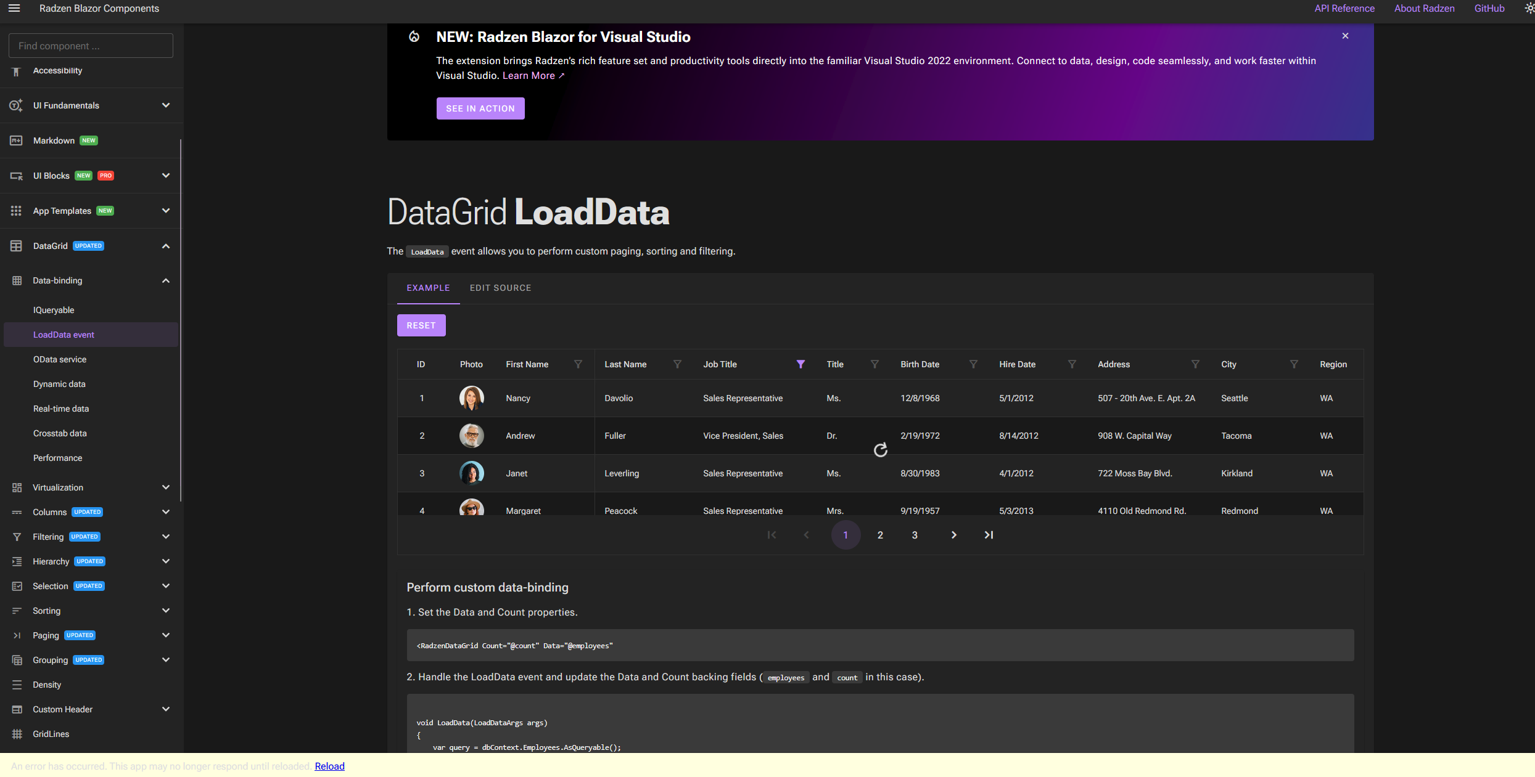Expand the App Templates section
1535x777 pixels.
[x=91, y=211]
